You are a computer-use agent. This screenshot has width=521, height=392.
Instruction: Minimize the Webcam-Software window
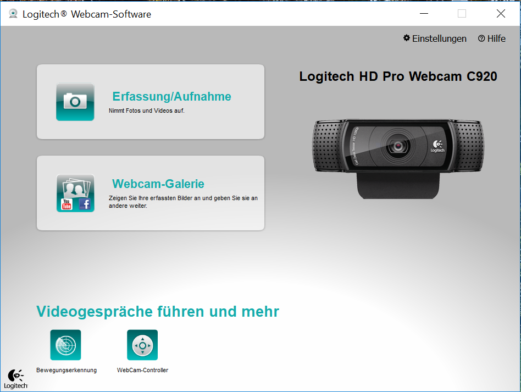424,14
